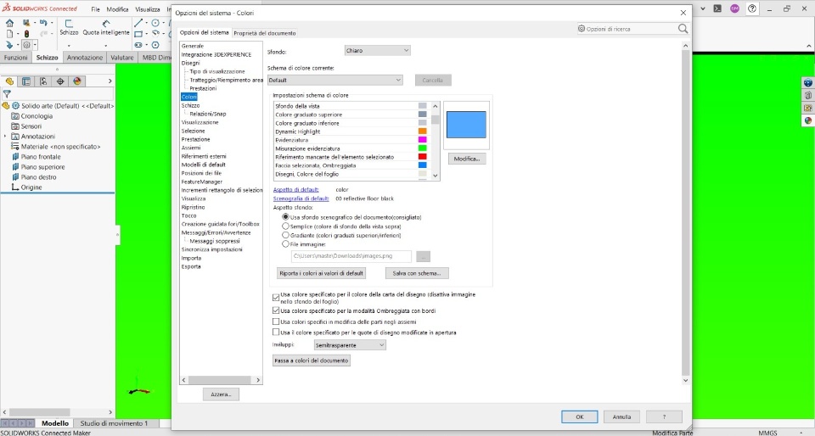Image resolution: width=815 pixels, height=436 pixels.
Task: Click the 'Scenografia di default' link
Action: pos(301,198)
